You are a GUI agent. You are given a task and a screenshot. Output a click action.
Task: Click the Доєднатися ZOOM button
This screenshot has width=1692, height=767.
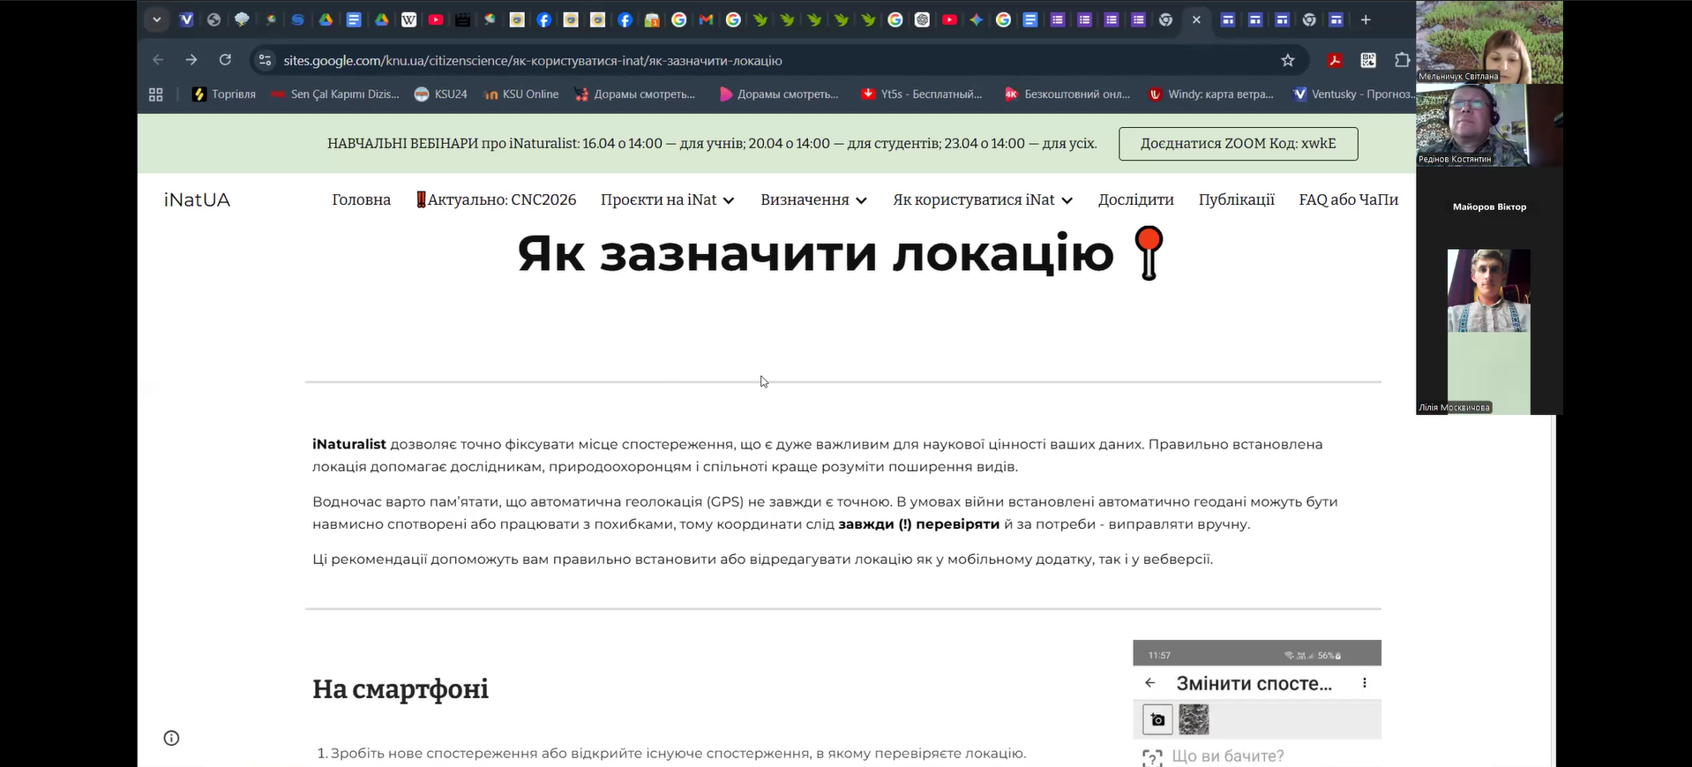point(1238,144)
